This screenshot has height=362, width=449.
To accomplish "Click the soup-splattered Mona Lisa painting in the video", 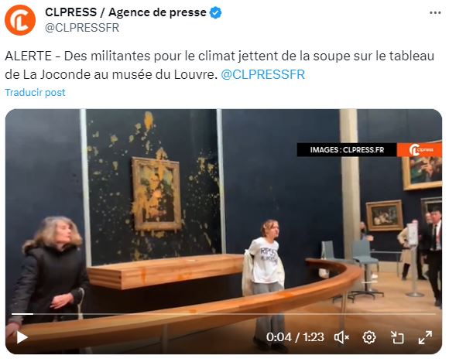I will tap(156, 194).
